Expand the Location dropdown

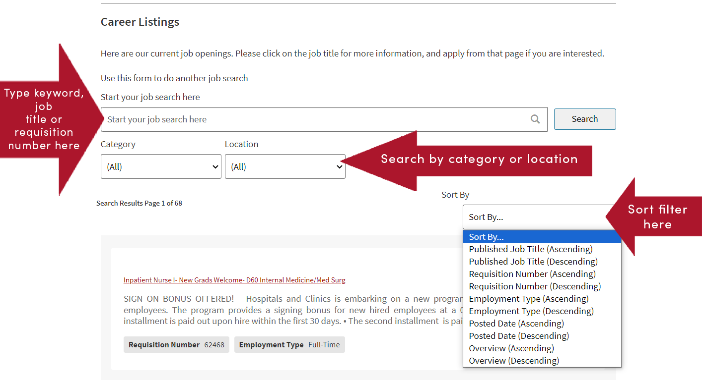(x=285, y=166)
